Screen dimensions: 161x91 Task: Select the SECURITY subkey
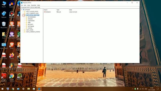[x=30, y=25]
